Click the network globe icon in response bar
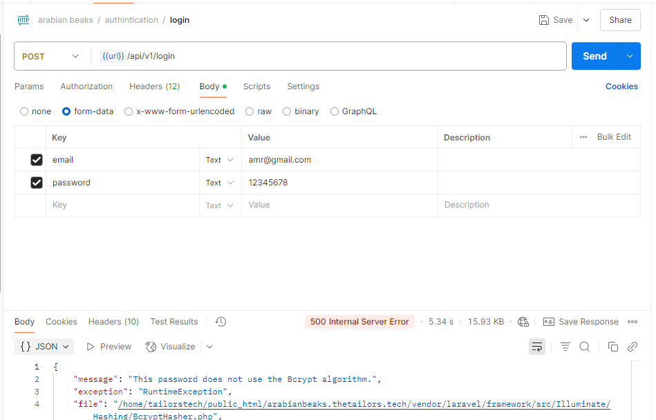The height and width of the screenshot is (420, 656). point(523,322)
